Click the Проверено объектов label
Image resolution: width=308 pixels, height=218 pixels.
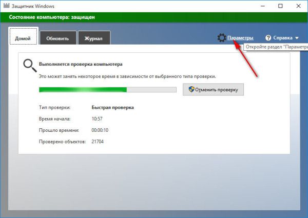(x=62, y=142)
